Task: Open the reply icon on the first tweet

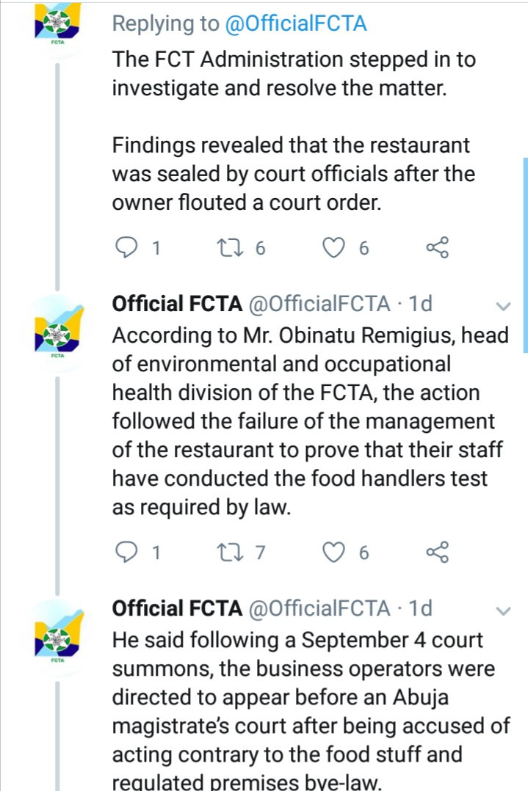Action: pos(129,247)
